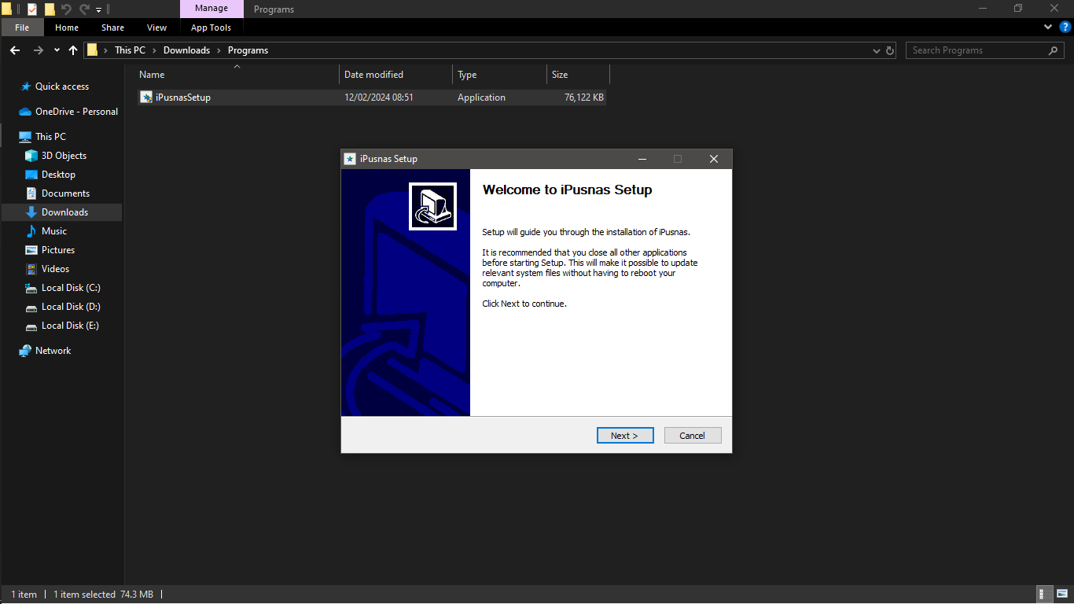Open the View ribbon tab
1074x604 pixels.
(x=157, y=28)
